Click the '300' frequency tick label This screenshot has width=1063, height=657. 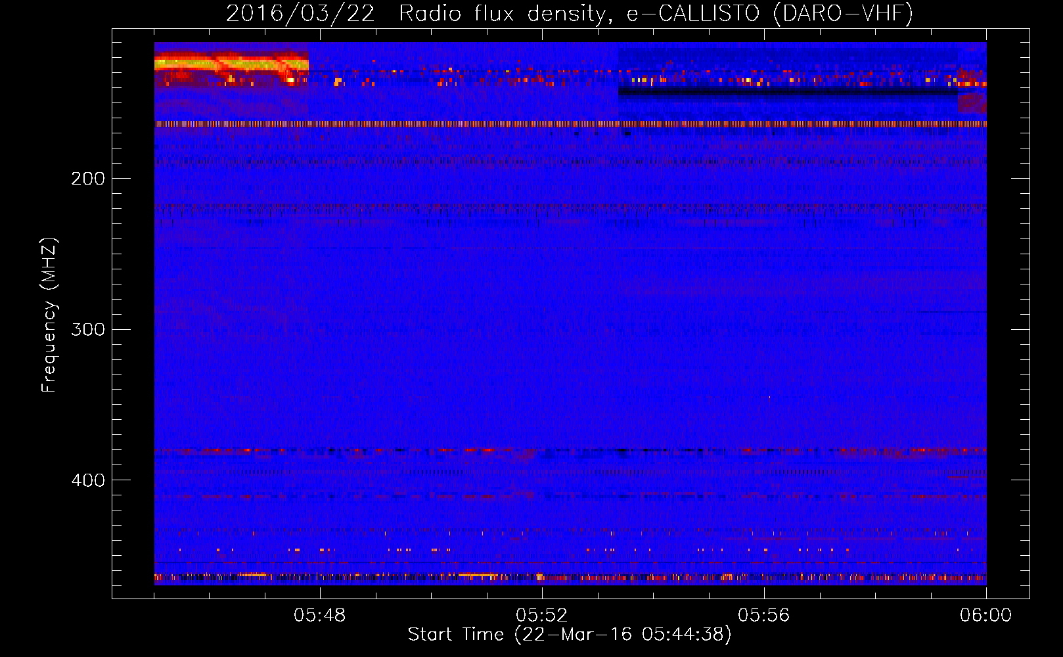(88, 329)
